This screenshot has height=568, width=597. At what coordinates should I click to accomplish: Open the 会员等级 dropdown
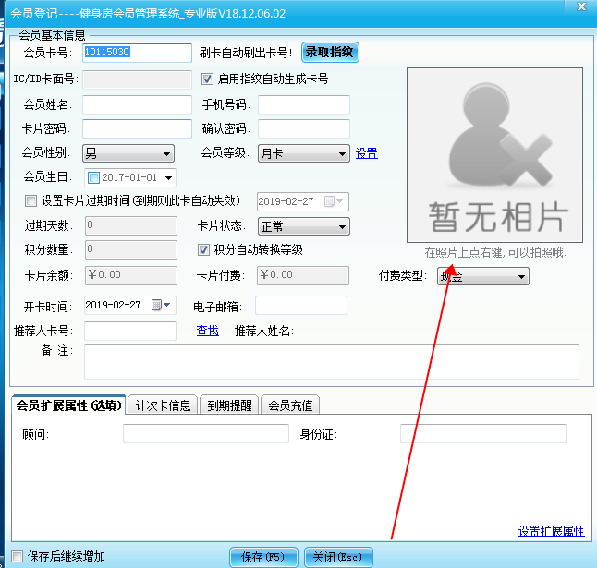point(303,153)
